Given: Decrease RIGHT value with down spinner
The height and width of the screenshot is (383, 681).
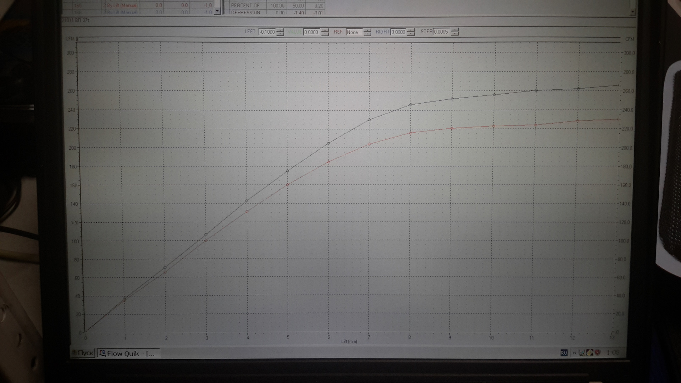Looking at the screenshot, I should point(411,34).
